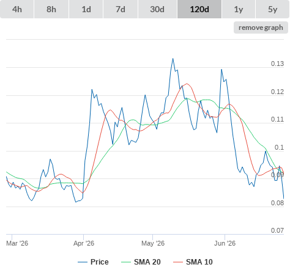The width and height of the screenshot is (290, 278).
Task: Click the Apr '26 axis tick label
Action: click(84, 243)
